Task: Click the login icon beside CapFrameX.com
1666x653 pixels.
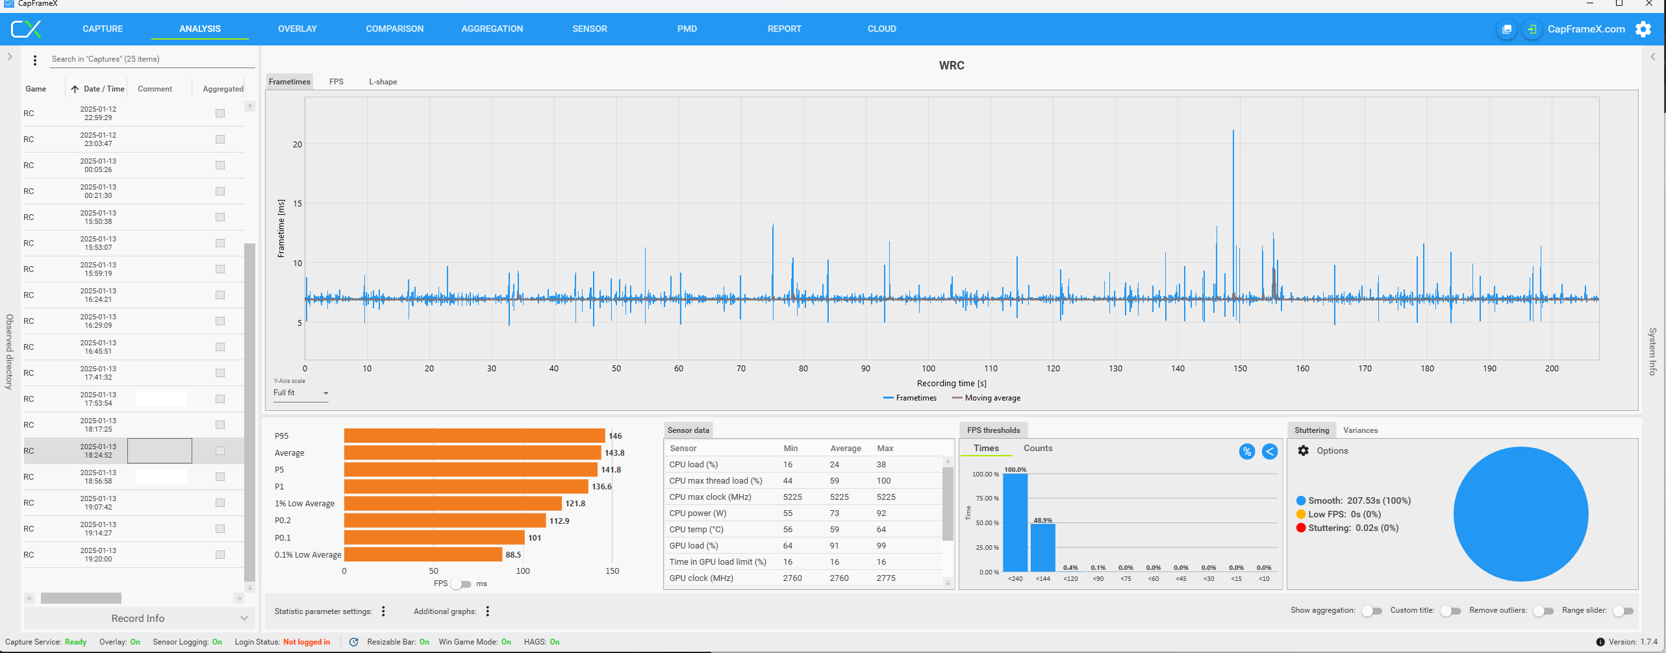Action: click(1532, 29)
